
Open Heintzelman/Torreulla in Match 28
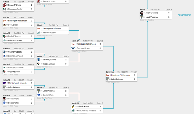86,111
